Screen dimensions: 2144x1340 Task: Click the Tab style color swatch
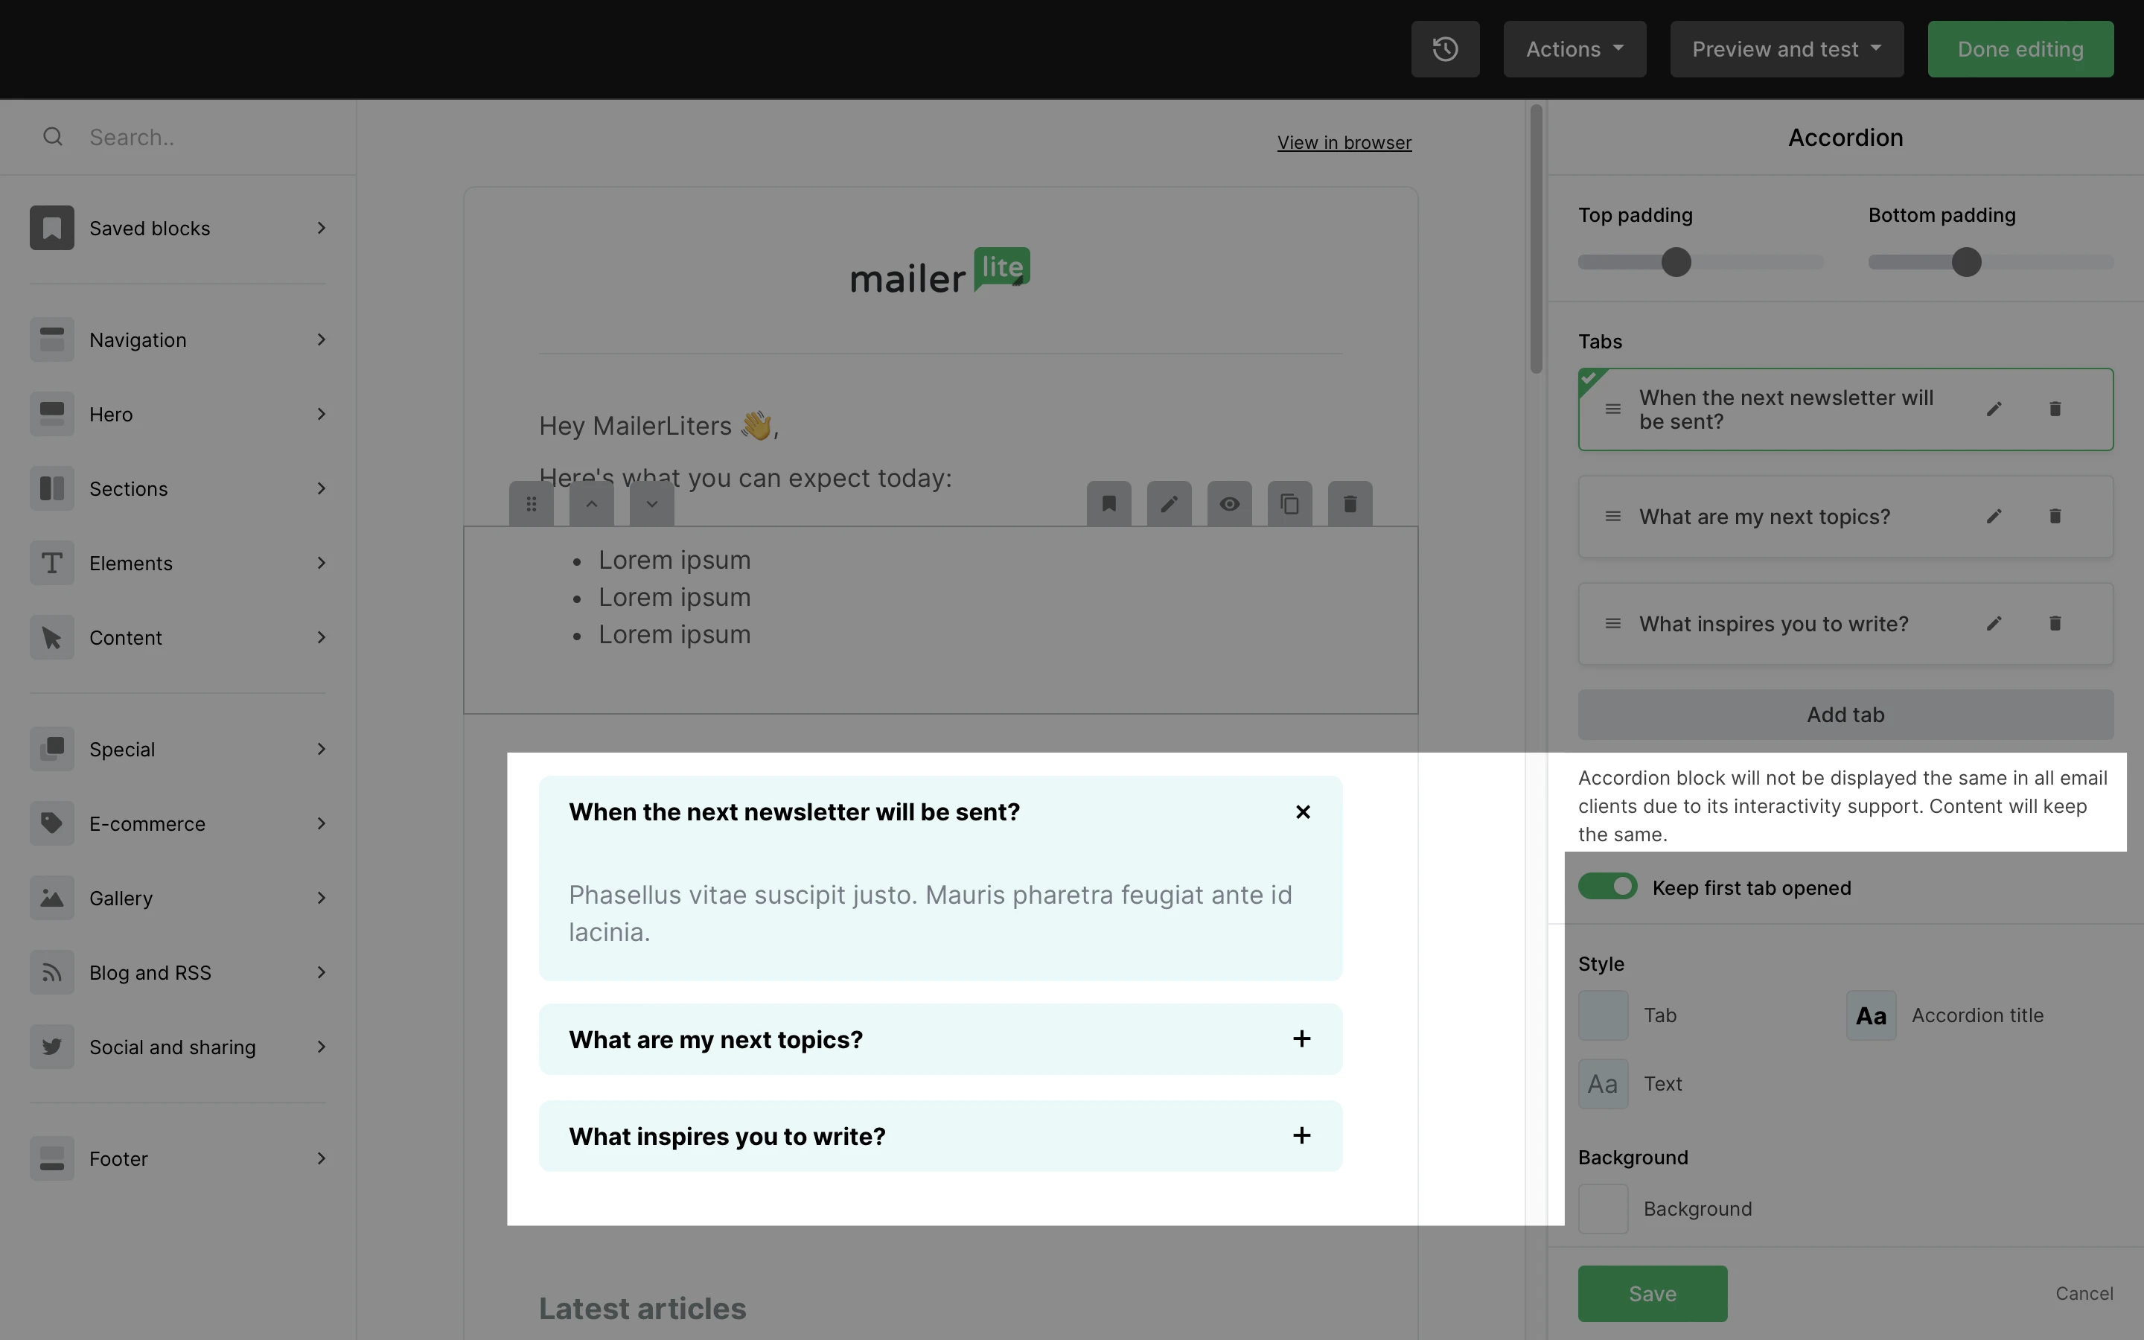[x=1603, y=1015]
